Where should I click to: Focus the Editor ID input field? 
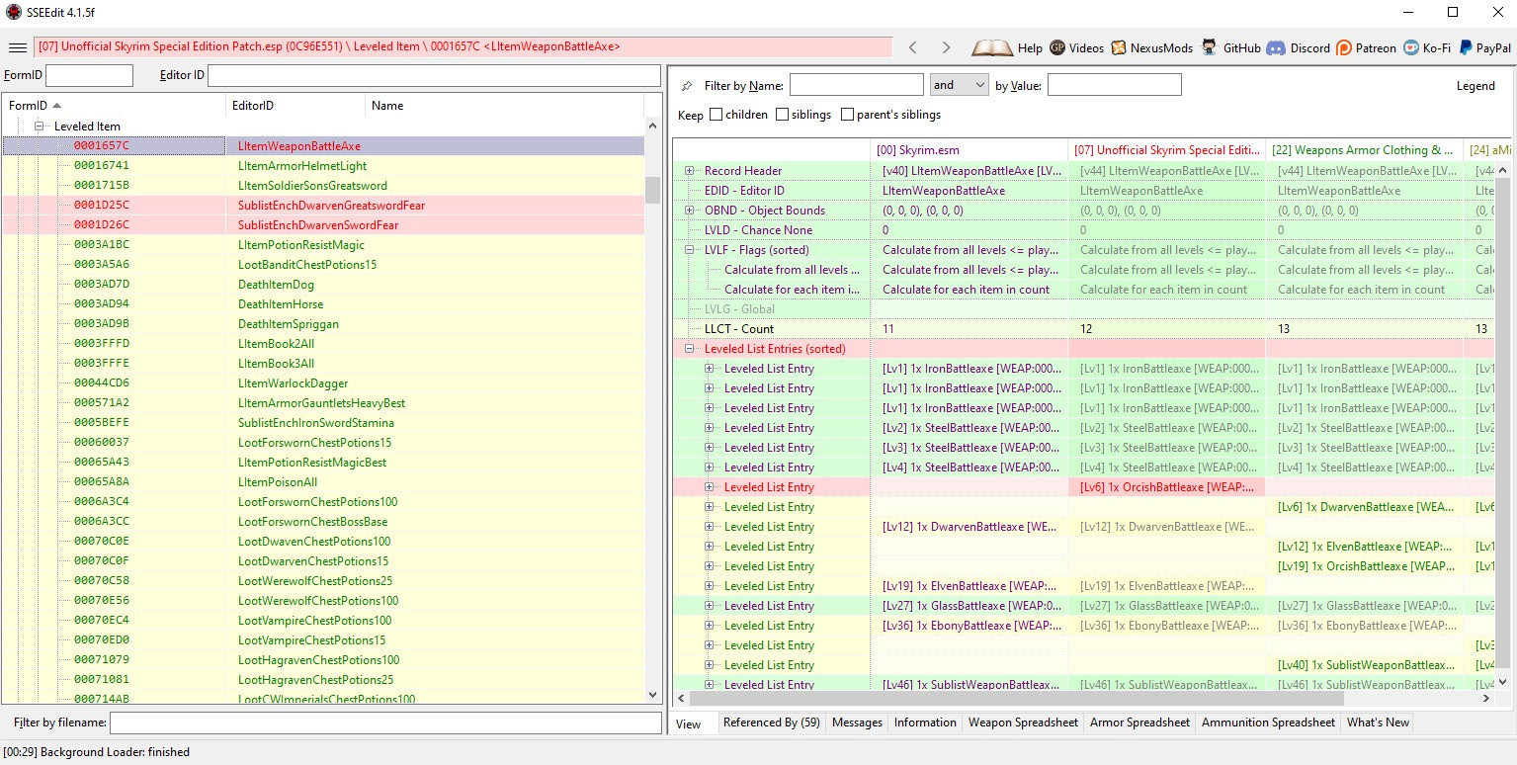[434, 75]
